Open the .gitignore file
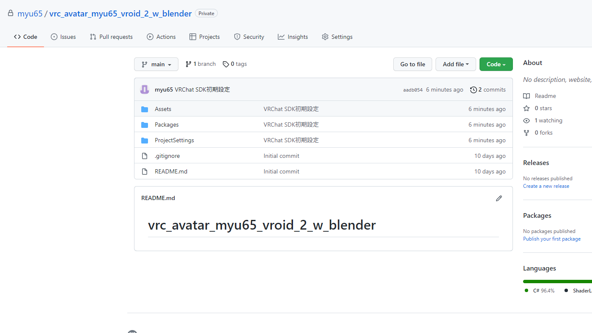592x333 pixels. [167, 156]
